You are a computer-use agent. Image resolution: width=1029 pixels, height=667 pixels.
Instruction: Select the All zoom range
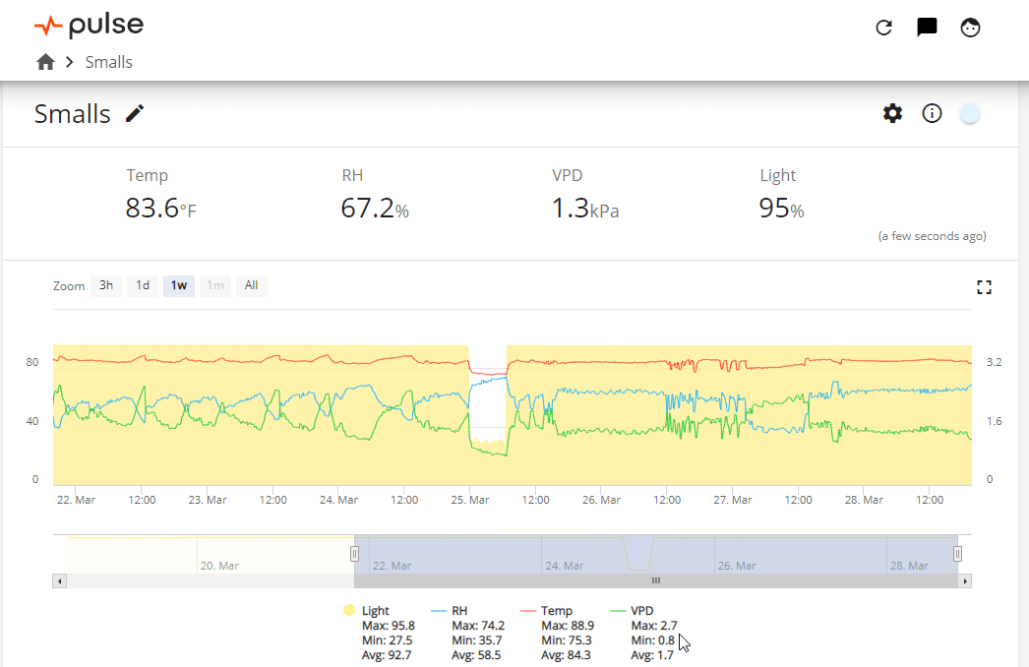coord(251,285)
